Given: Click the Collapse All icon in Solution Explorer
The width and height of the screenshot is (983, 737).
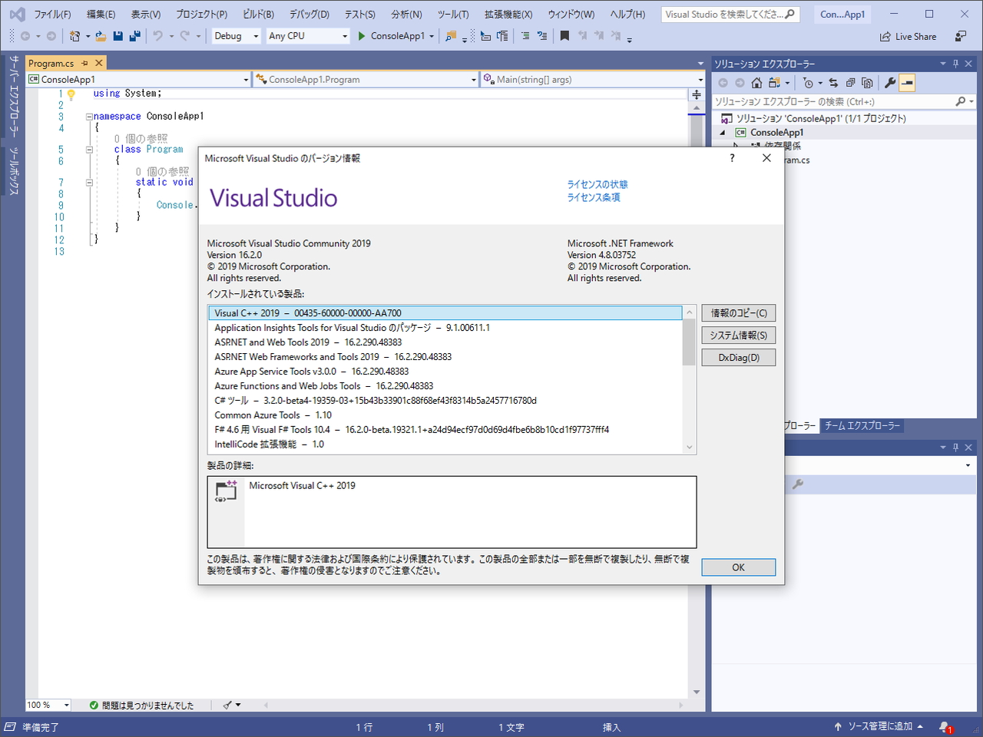Looking at the screenshot, I should tap(851, 82).
